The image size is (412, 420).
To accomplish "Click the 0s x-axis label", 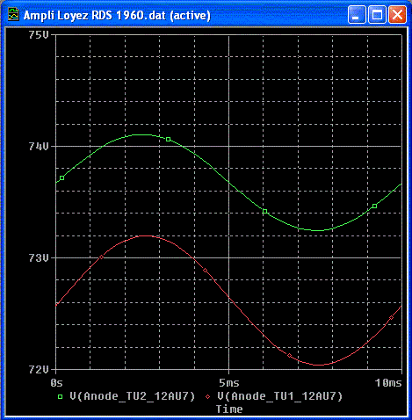I will [56, 383].
